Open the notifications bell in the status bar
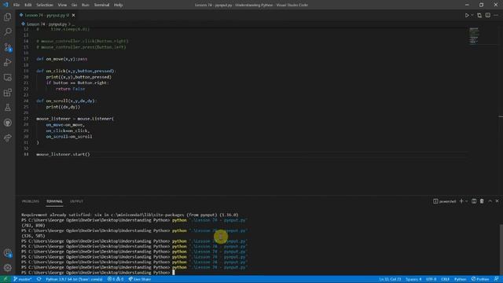The image size is (503, 283). pos(496,279)
